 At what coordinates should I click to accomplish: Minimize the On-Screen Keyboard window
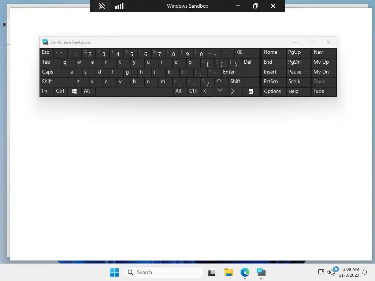click(x=295, y=42)
